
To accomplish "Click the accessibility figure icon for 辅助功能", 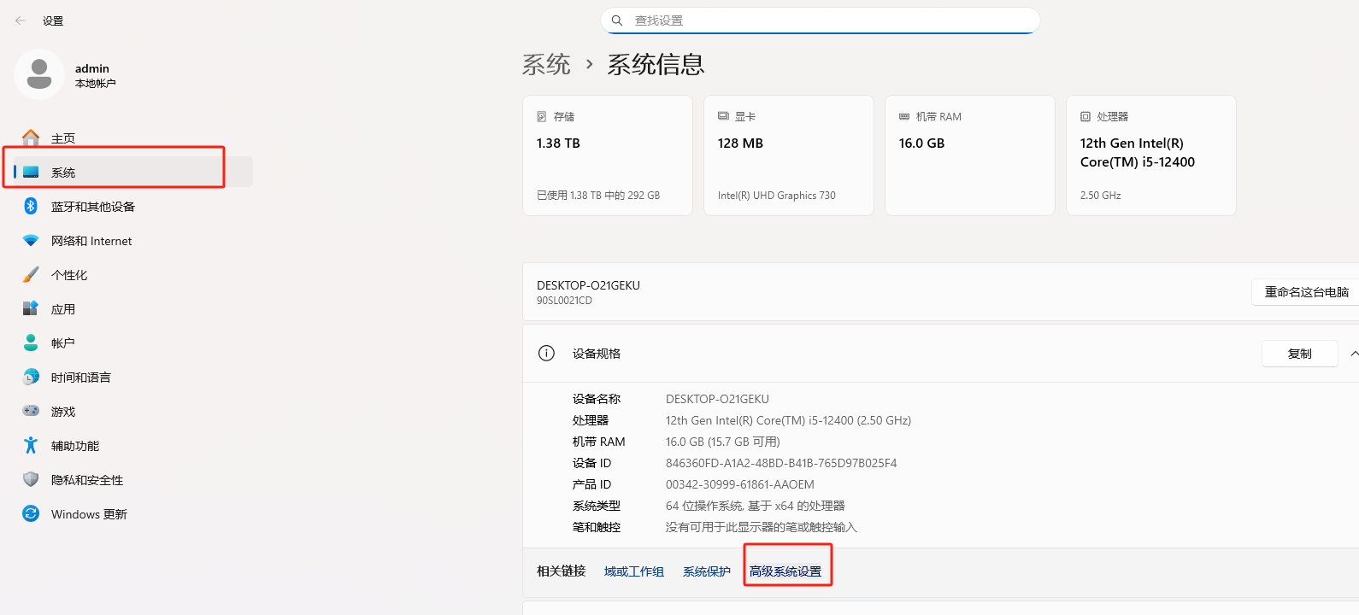I will coord(31,445).
